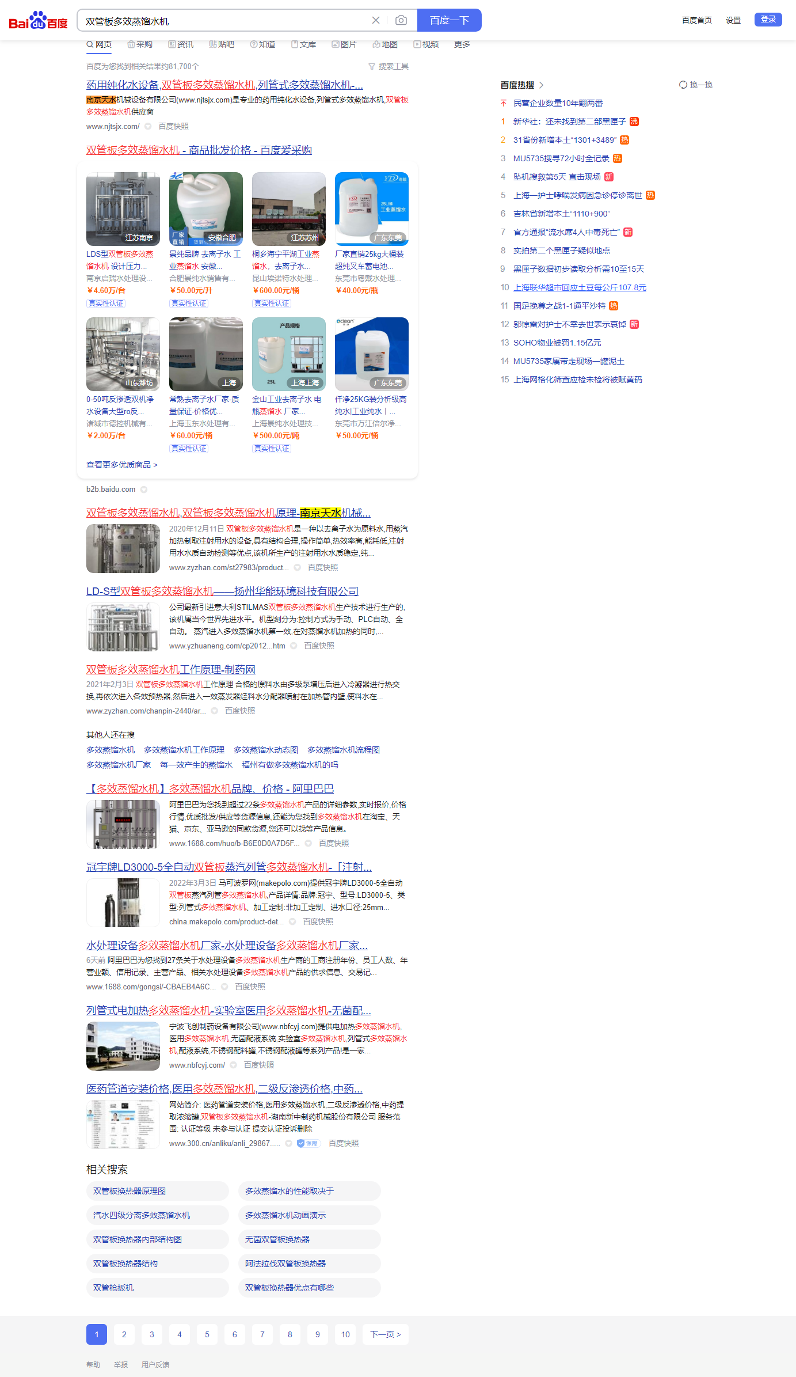Switch to 文库 tab

point(303,44)
